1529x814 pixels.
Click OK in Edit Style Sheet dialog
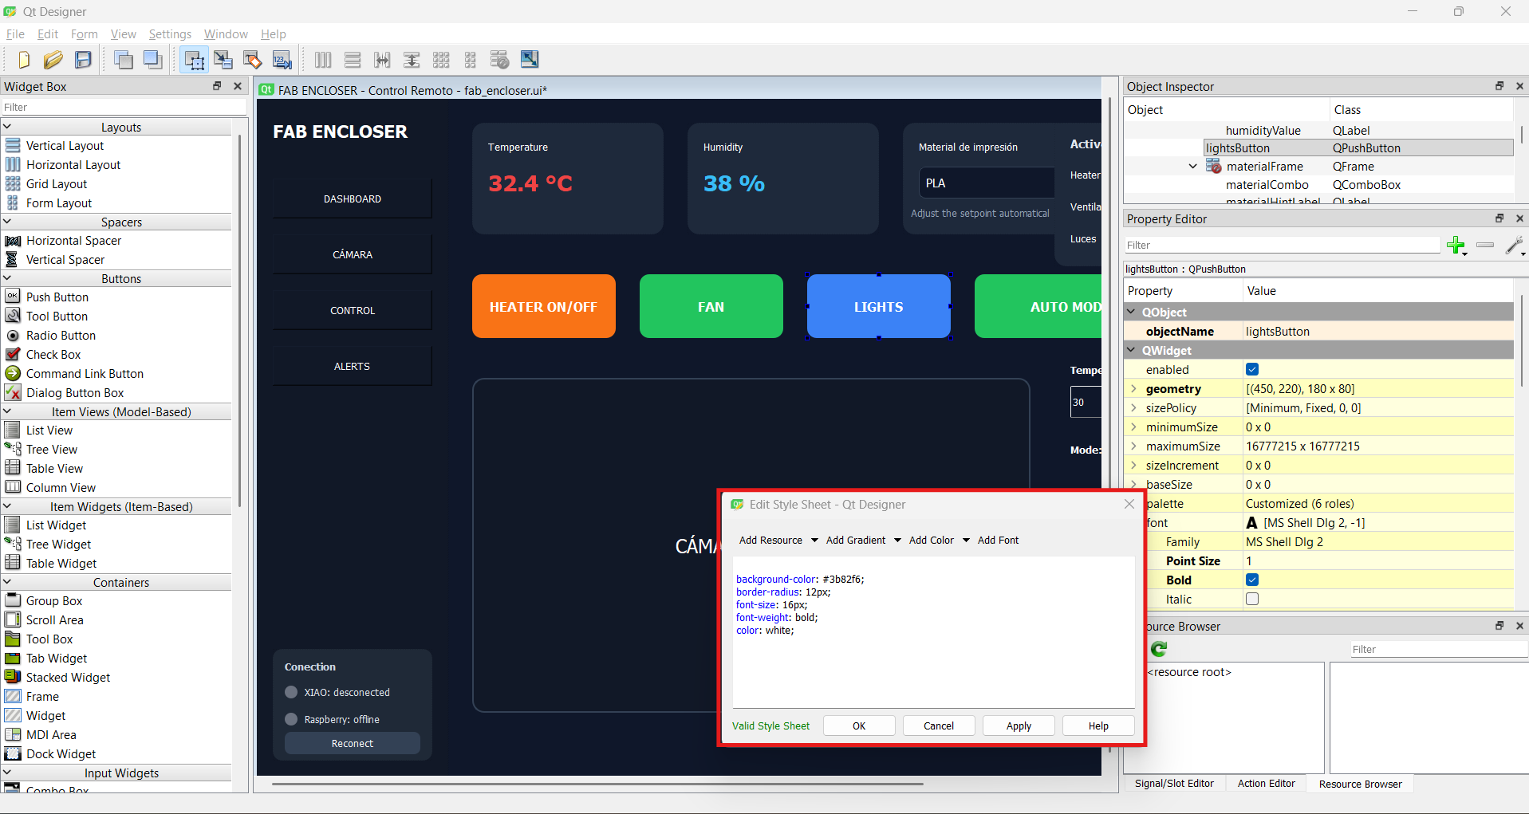pos(859,726)
